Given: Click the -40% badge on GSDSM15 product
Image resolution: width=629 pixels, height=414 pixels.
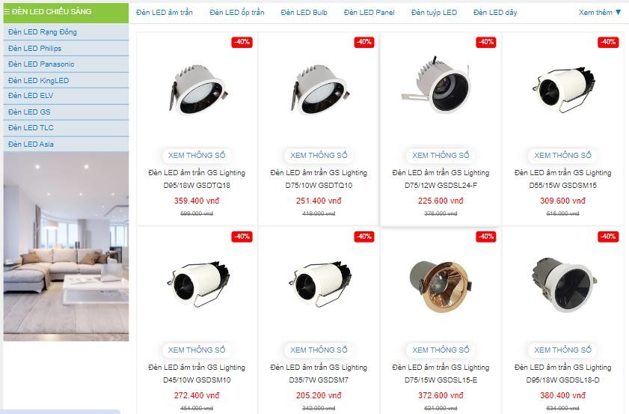Looking at the screenshot, I should click(608, 42).
